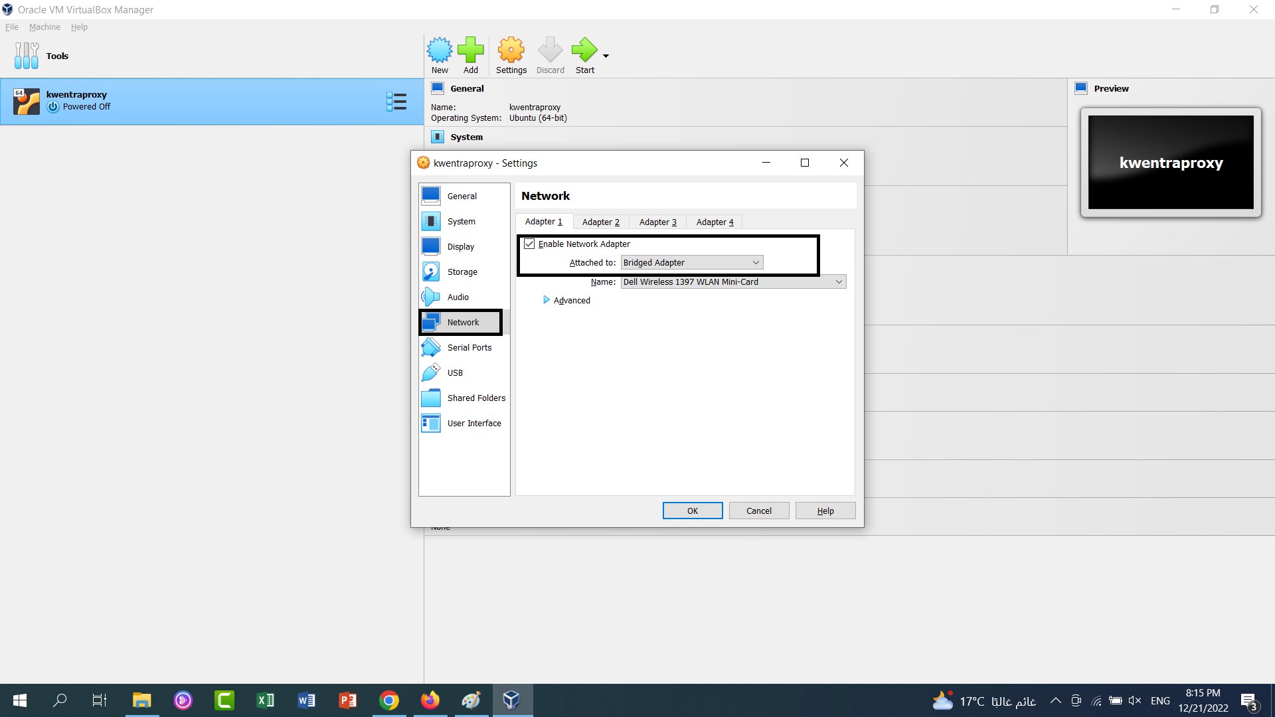The image size is (1275, 717).
Task: Open Camtasia green C taskbar icon
Action: coord(224,700)
